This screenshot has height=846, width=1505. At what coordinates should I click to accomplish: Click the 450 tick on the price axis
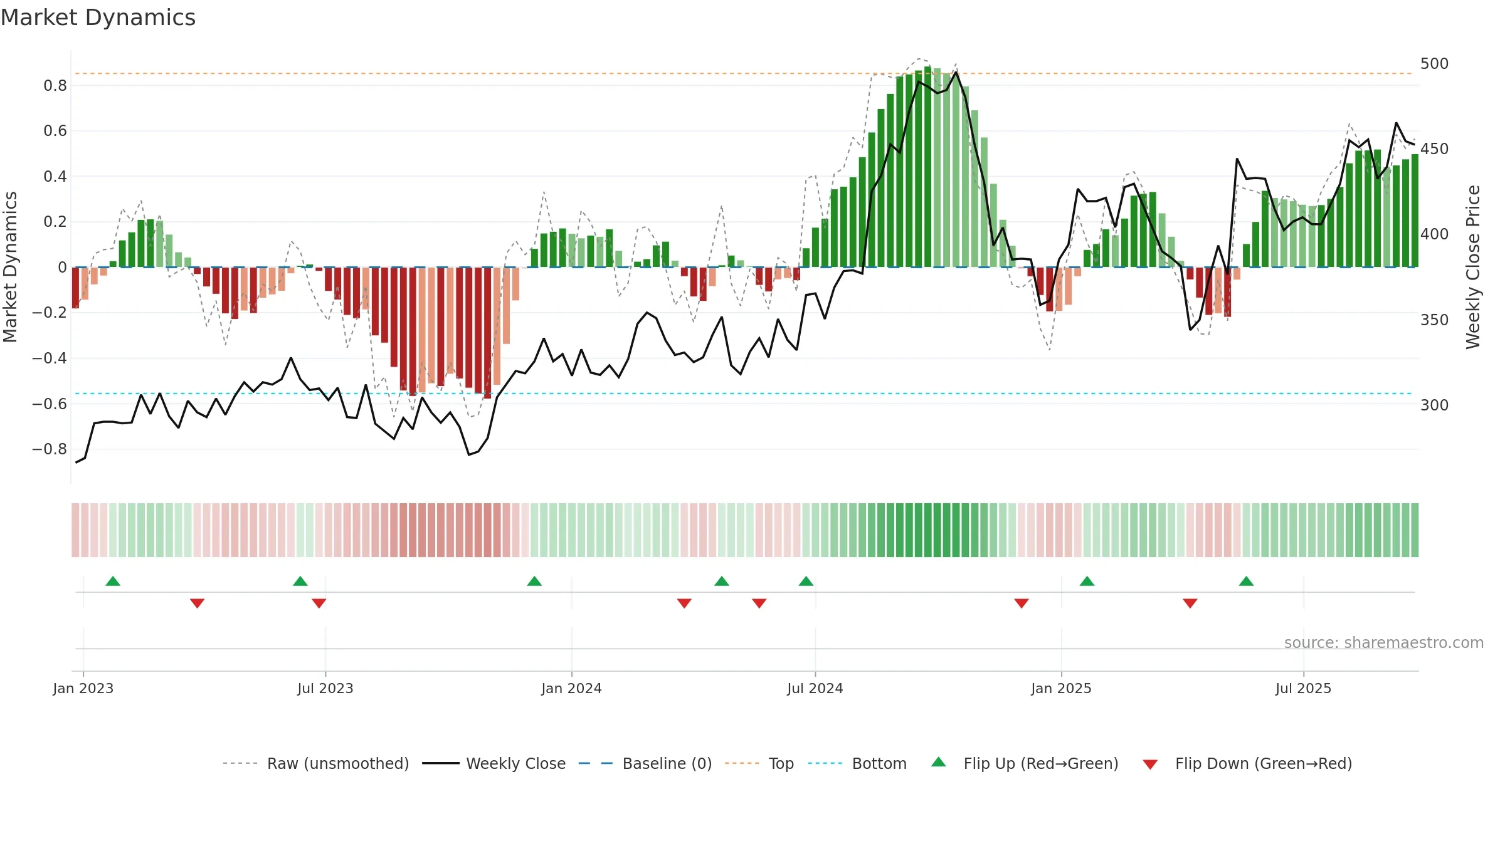pyautogui.click(x=1434, y=149)
